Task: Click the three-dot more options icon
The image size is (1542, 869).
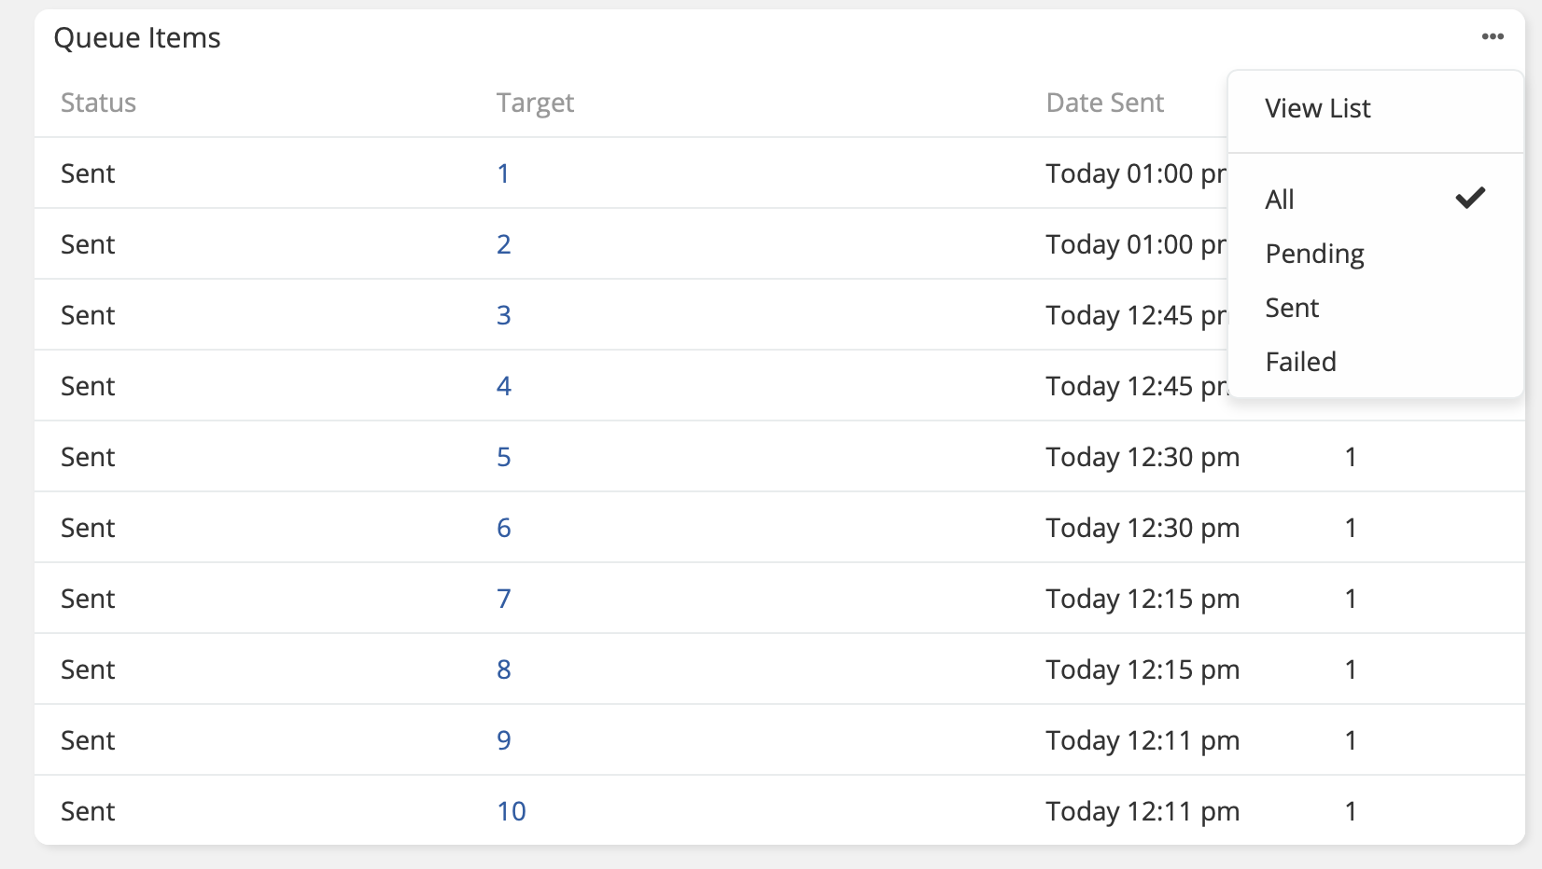Action: (x=1492, y=37)
